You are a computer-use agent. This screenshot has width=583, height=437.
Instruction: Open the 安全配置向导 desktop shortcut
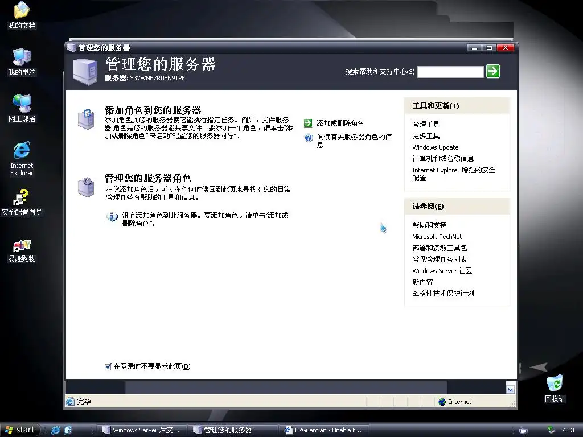[x=22, y=203]
